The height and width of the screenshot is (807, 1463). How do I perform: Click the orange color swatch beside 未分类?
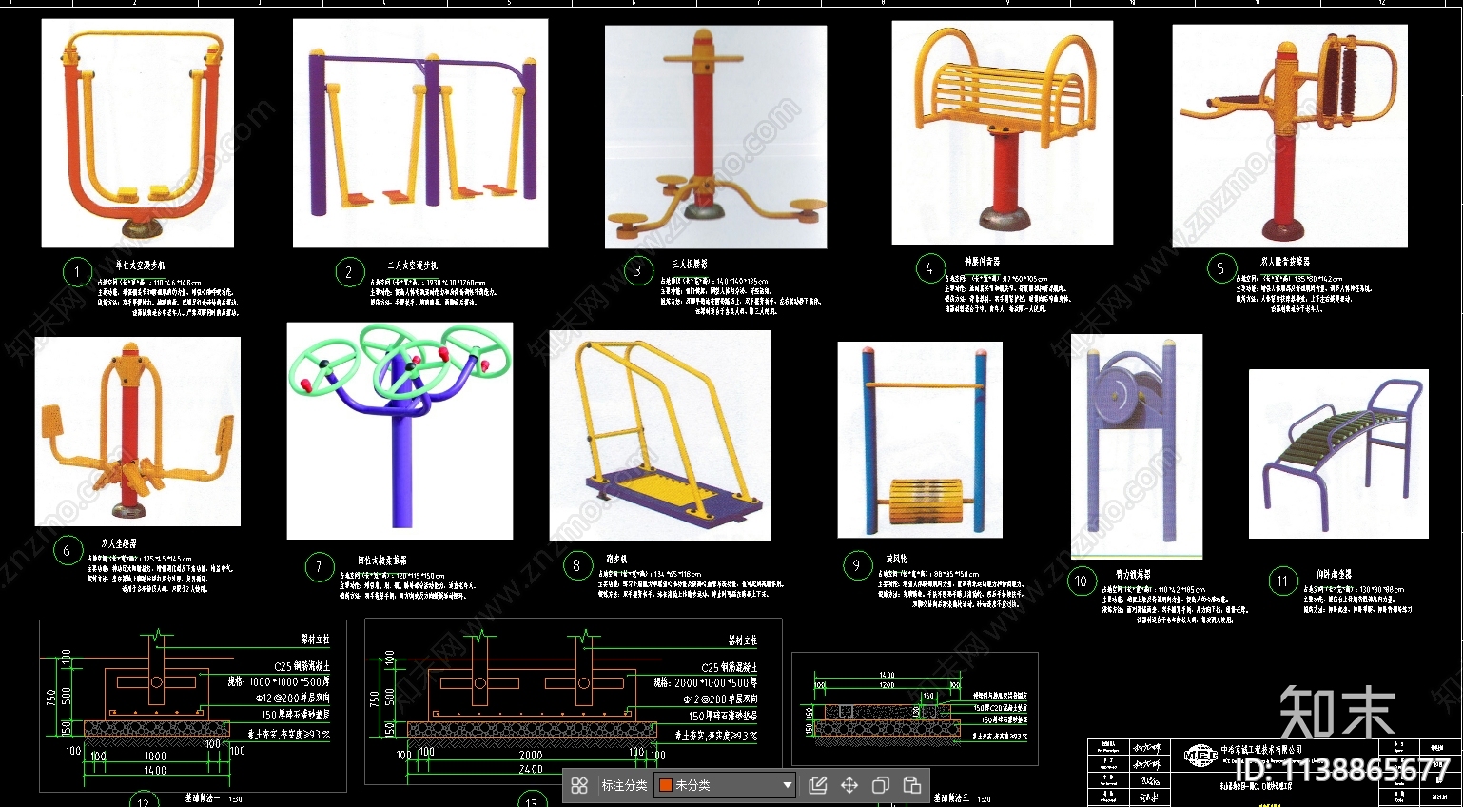point(666,785)
